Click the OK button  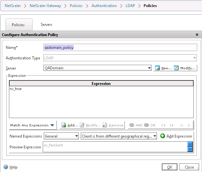169,167
